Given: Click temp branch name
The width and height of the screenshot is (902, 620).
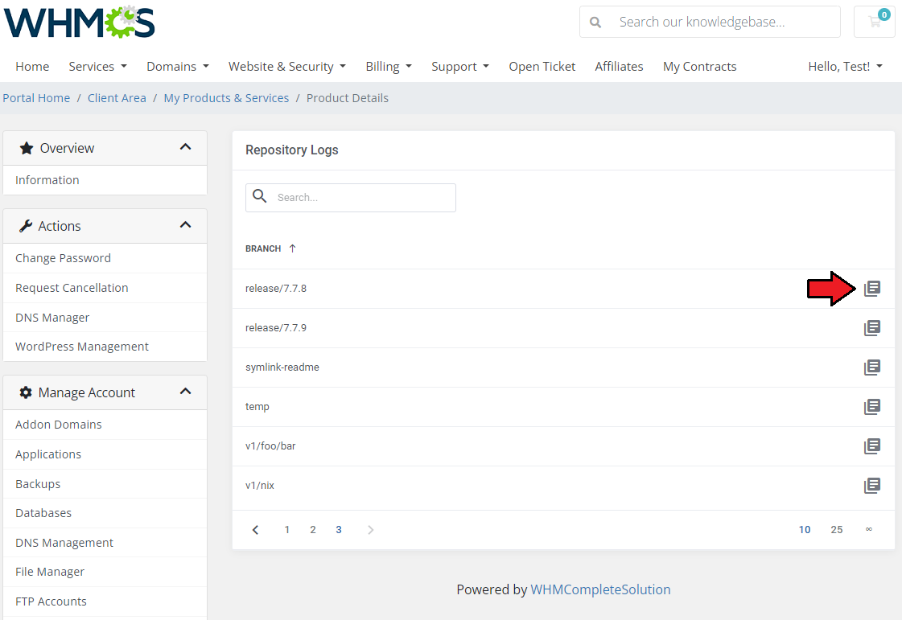Looking at the screenshot, I should point(257,407).
